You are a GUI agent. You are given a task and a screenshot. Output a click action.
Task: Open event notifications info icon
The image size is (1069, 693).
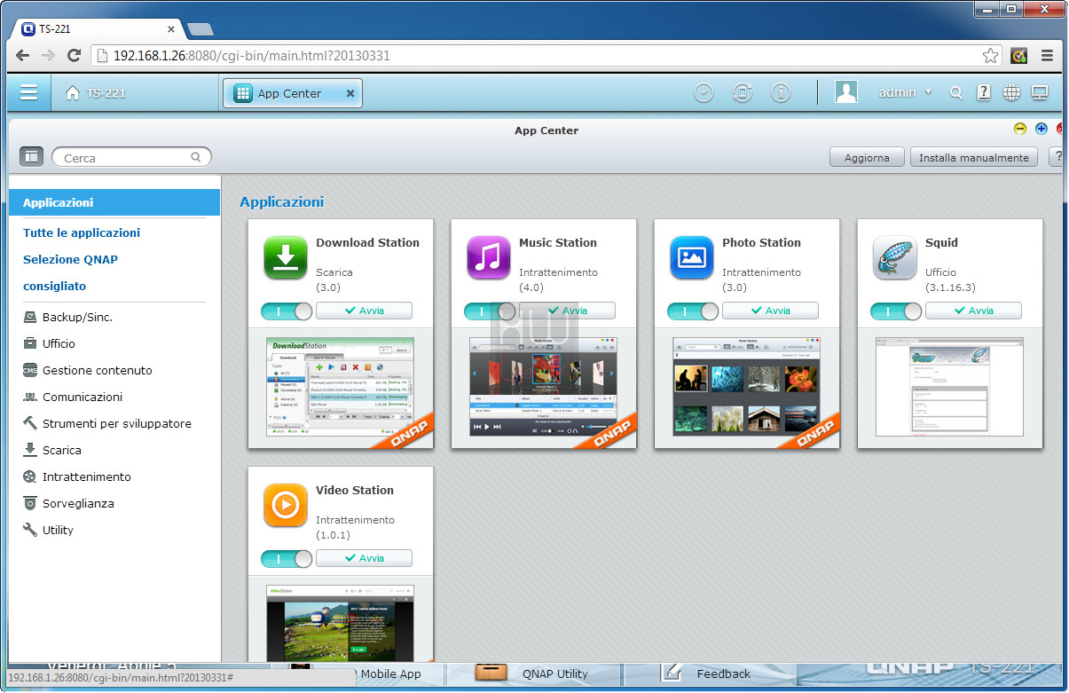click(781, 92)
